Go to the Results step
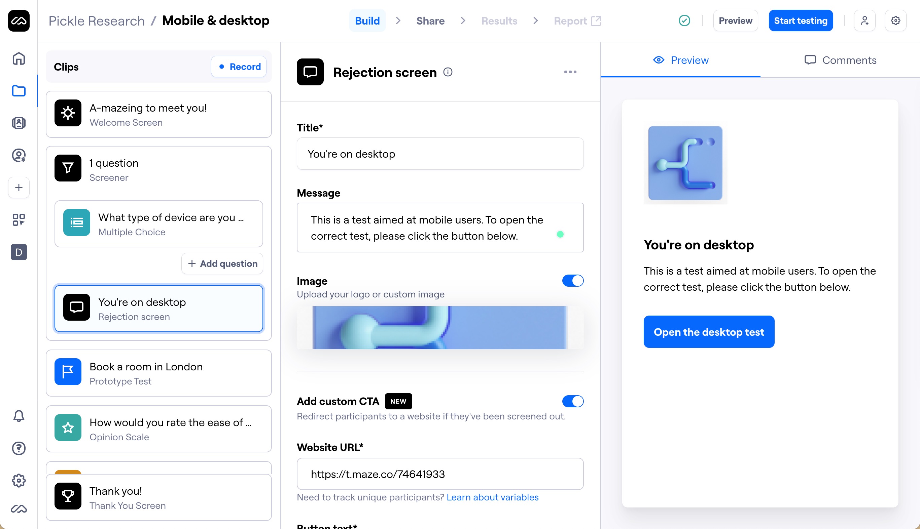 499,21
